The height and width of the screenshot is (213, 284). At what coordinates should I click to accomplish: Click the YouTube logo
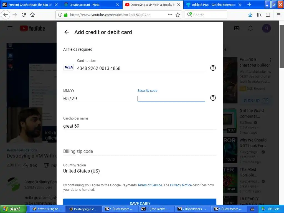32,28
